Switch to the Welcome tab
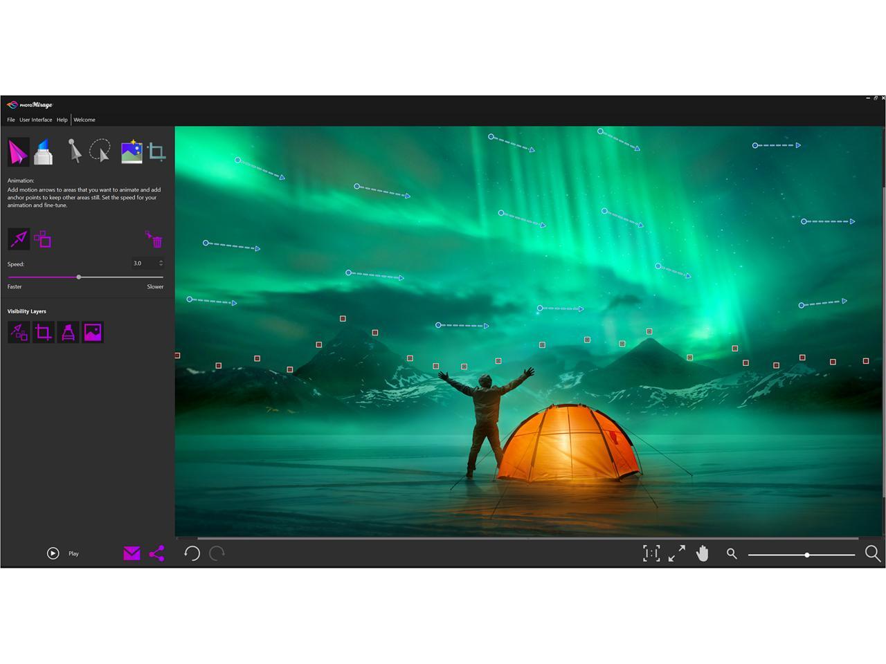The width and height of the screenshot is (886, 664). [x=84, y=120]
